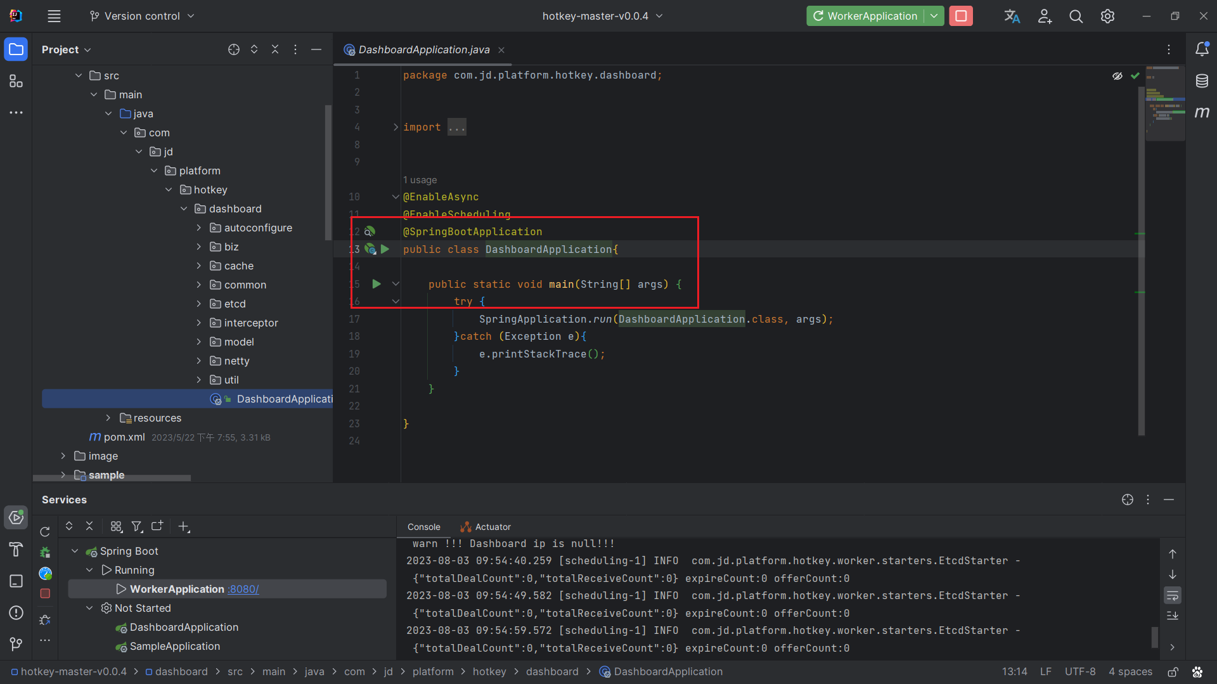Click the hotkey breadcrumb in navigation bar
This screenshot has height=684, width=1217.
click(489, 672)
